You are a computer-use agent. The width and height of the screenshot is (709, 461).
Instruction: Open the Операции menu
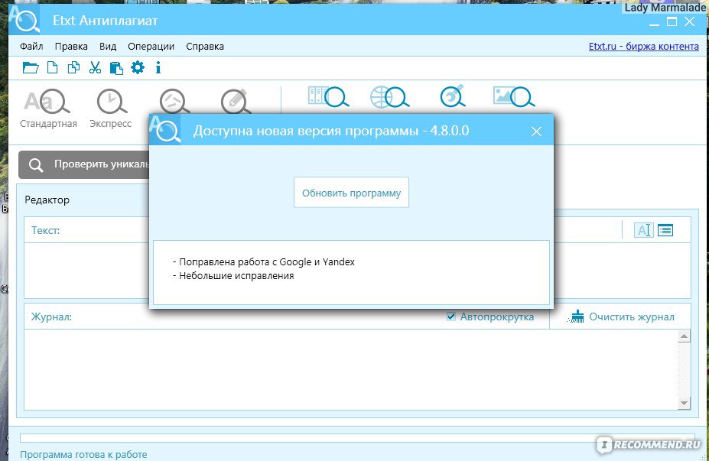(x=151, y=46)
